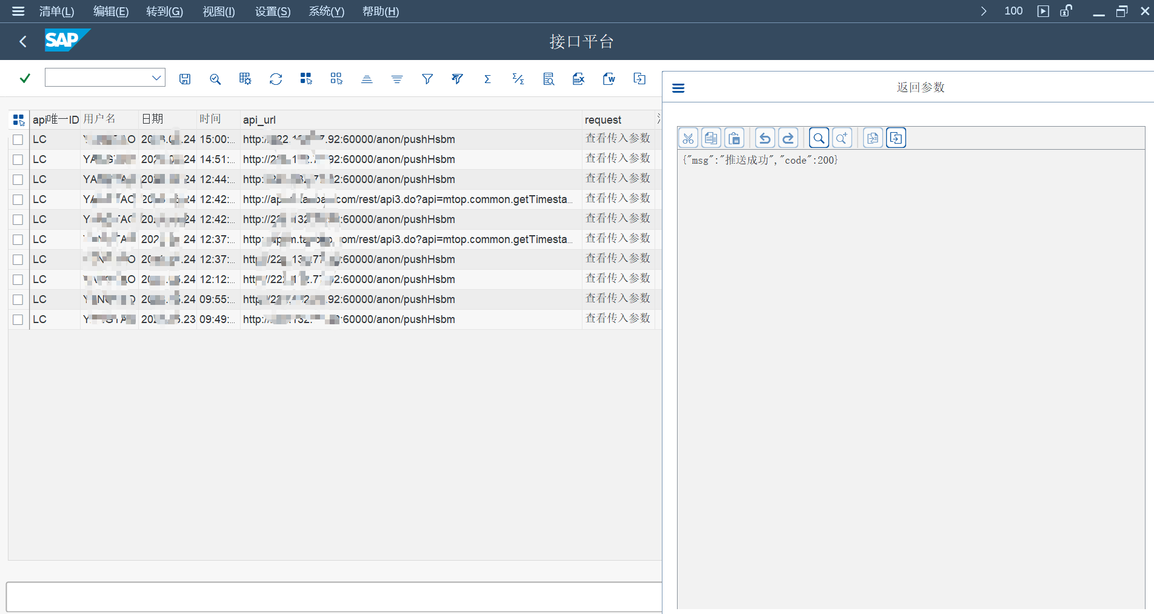The height and width of the screenshot is (614, 1154).
Task: Click the select all rows icon
Action: click(x=306, y=79)
